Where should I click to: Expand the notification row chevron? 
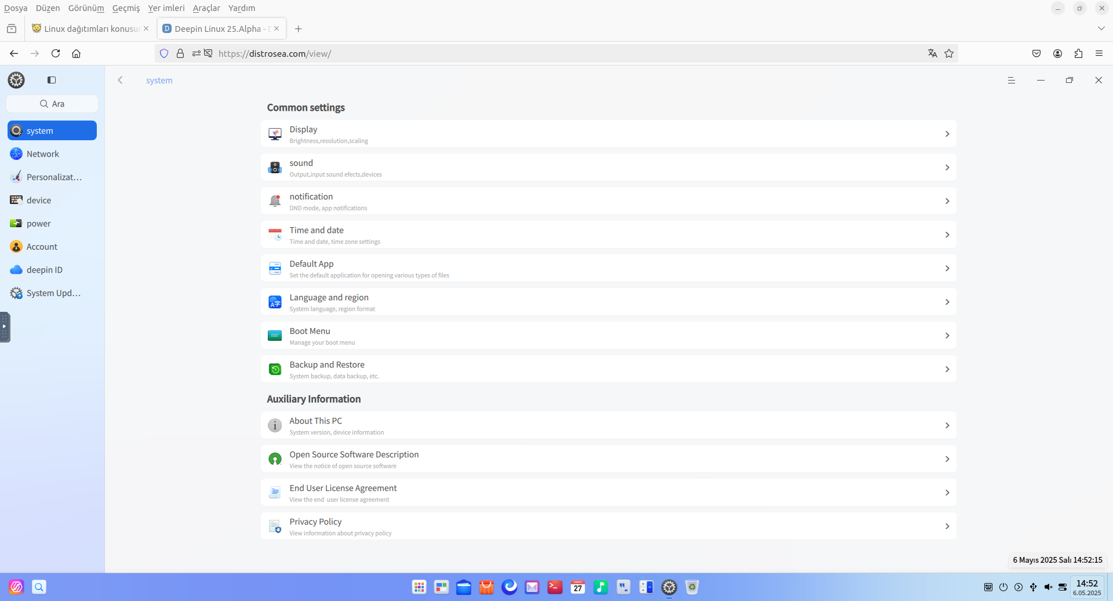coord(947,201)
